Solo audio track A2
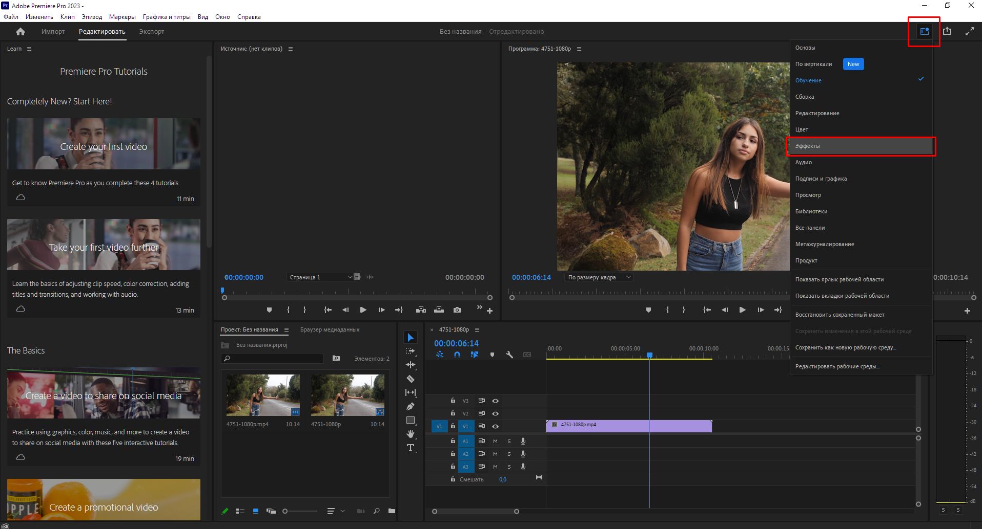Image resolution: width=982 pixels, height=529 pixels. [509, 454]
